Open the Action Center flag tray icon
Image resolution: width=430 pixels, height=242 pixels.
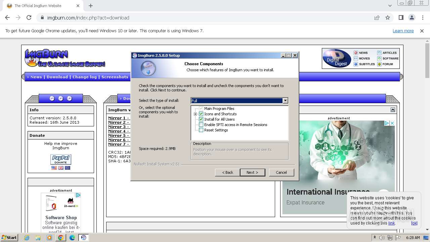[x=398, y=238]
